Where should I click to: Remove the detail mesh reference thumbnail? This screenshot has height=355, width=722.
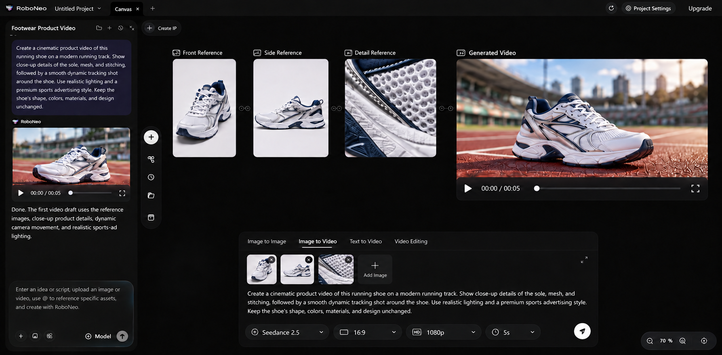point(348,260)
